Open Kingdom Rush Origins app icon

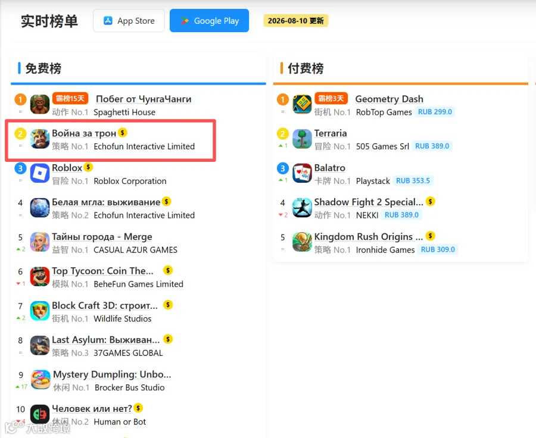(x=302, y=242)
